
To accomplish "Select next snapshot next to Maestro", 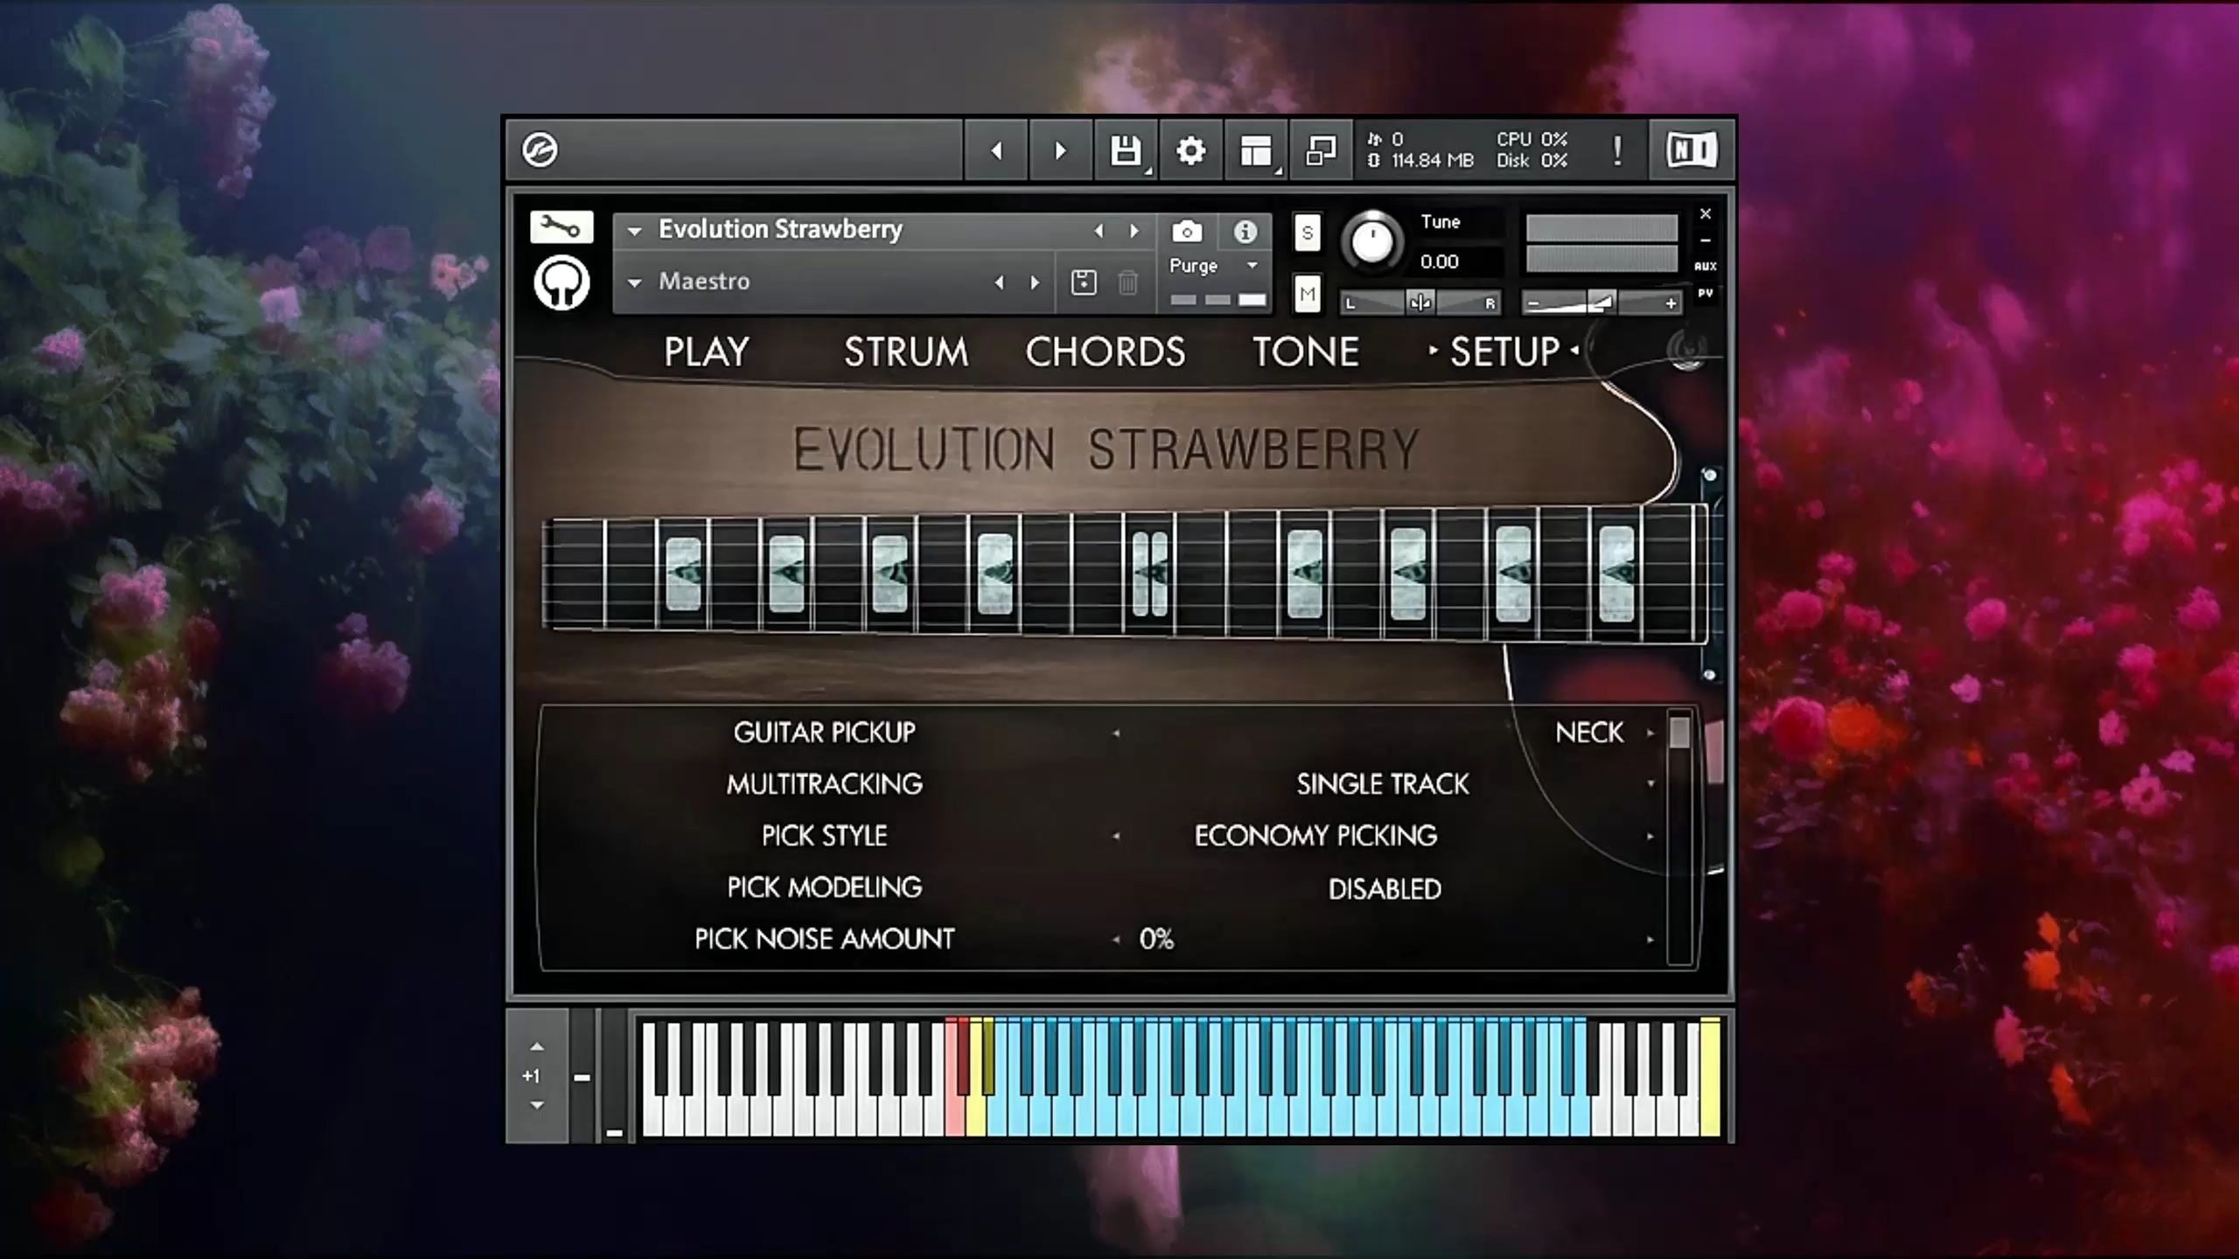I will click(1035, 282).
